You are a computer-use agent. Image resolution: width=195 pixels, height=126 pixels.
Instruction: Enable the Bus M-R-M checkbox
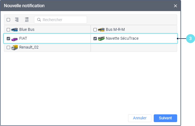click(x=95, y=30)
